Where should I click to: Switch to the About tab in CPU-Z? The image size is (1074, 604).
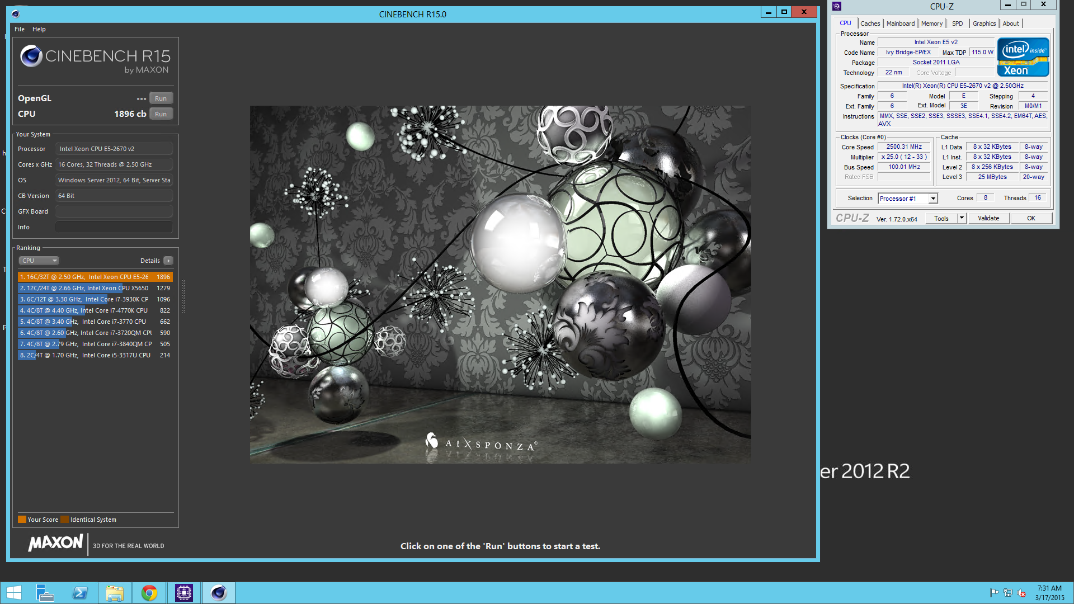tap(1011, 23)
